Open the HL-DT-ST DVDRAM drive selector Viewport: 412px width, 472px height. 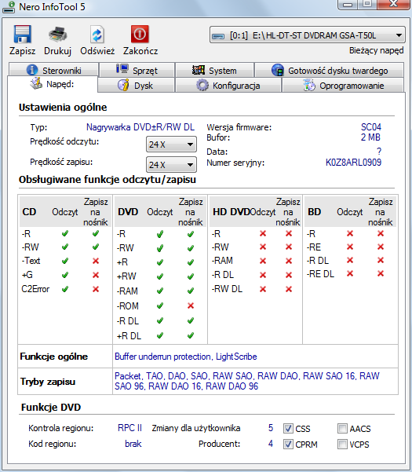[x=308, y=35]
